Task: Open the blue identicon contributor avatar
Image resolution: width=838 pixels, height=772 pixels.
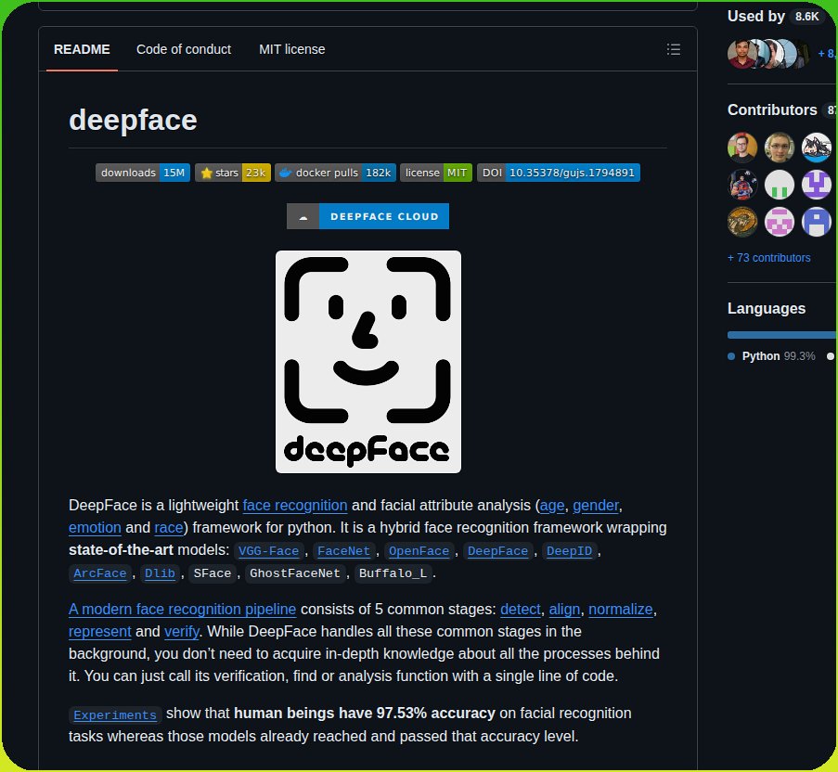Action: click(x=816, y=221)
